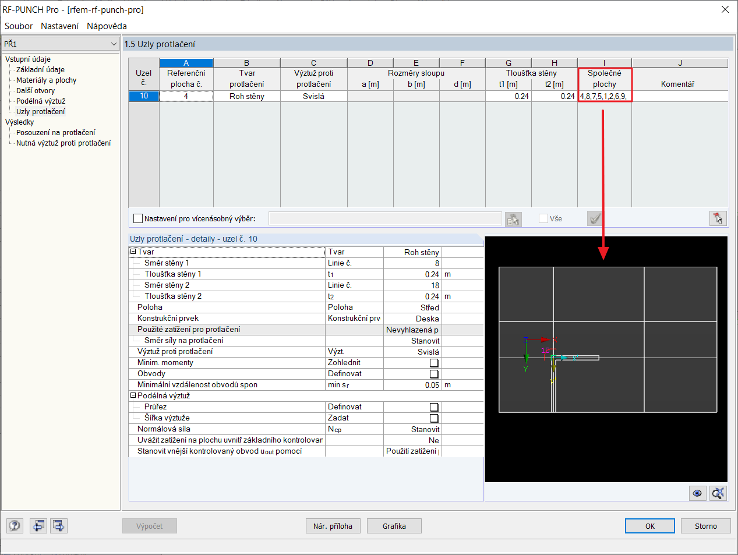Open the Nastavení menu
Screen dimensions: 738x555
tap(59, 26)
